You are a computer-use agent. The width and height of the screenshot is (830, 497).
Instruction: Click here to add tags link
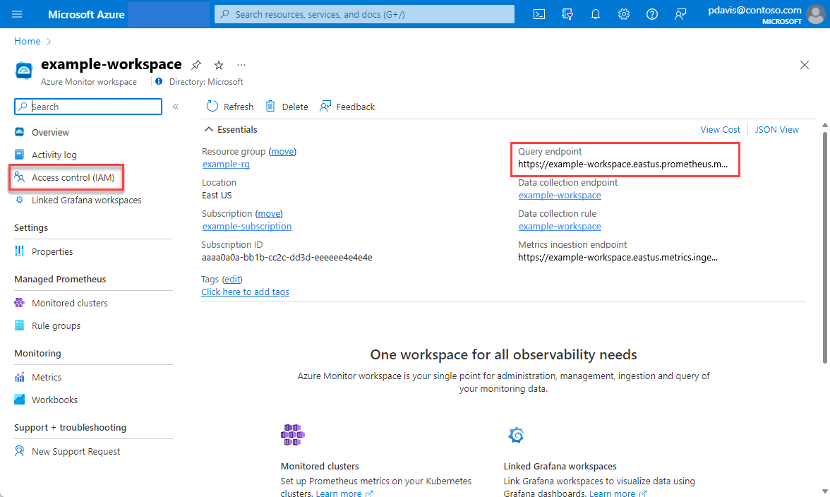[245, 292]
